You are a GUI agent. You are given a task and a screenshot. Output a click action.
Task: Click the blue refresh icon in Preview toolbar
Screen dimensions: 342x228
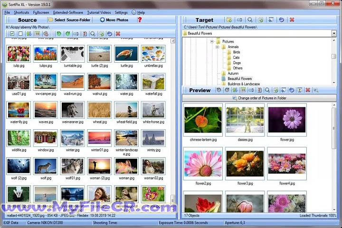pos(292,90)
